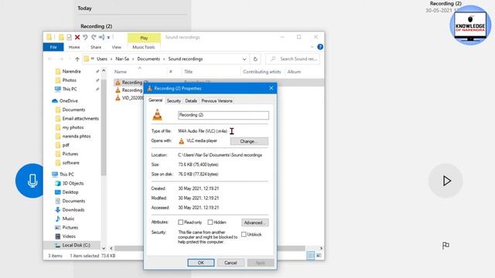Image resolution: width=495 pixels, height=278 pixels.
Task: Close the Recording (2) Properties dialog
Action: (x=271, y=88)
